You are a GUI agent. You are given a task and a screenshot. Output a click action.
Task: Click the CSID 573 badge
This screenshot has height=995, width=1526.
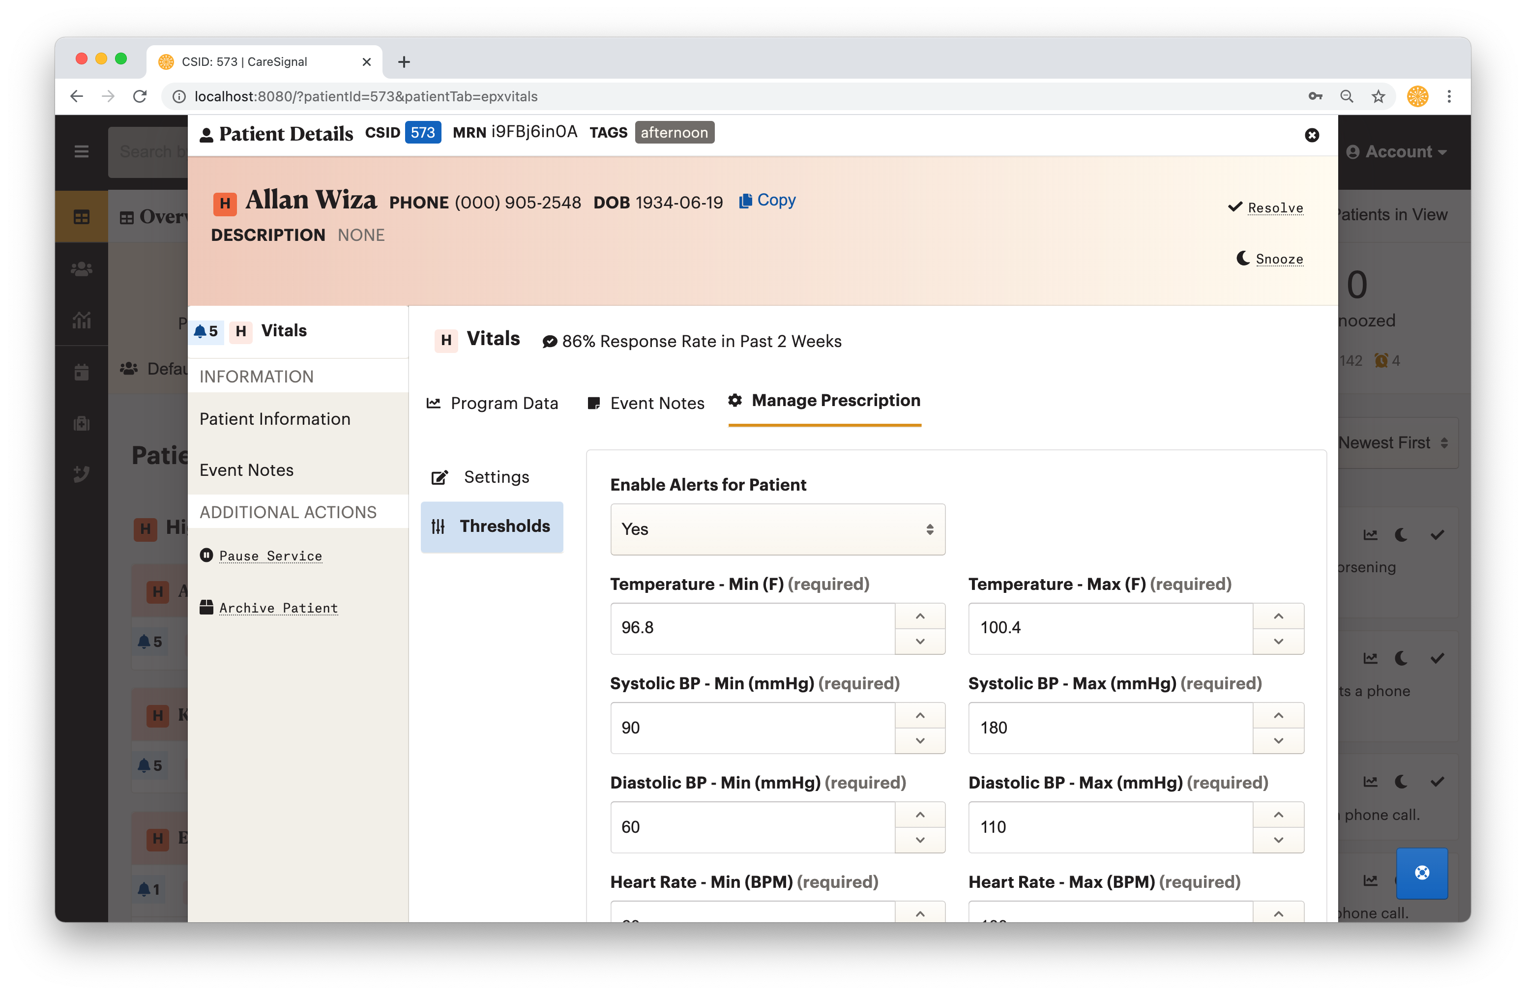point(422,133)
